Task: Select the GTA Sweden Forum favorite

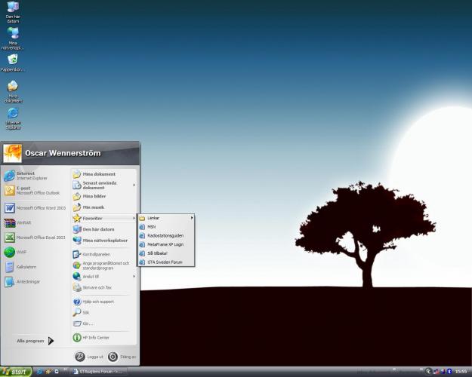Action: point(165,262)
